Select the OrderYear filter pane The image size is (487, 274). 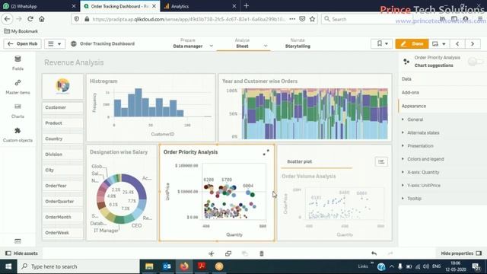pos(62,186)
